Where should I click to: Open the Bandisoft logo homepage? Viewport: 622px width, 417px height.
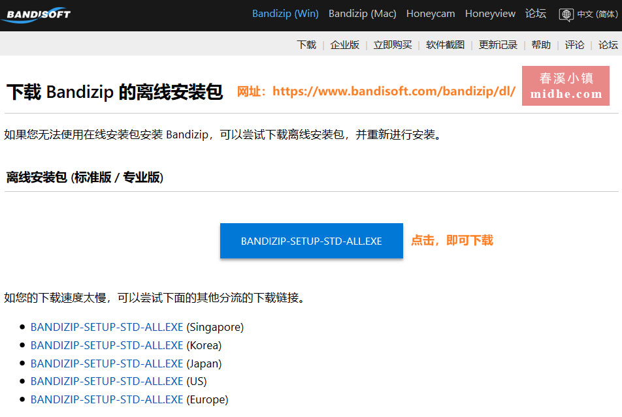pos(36,14)
